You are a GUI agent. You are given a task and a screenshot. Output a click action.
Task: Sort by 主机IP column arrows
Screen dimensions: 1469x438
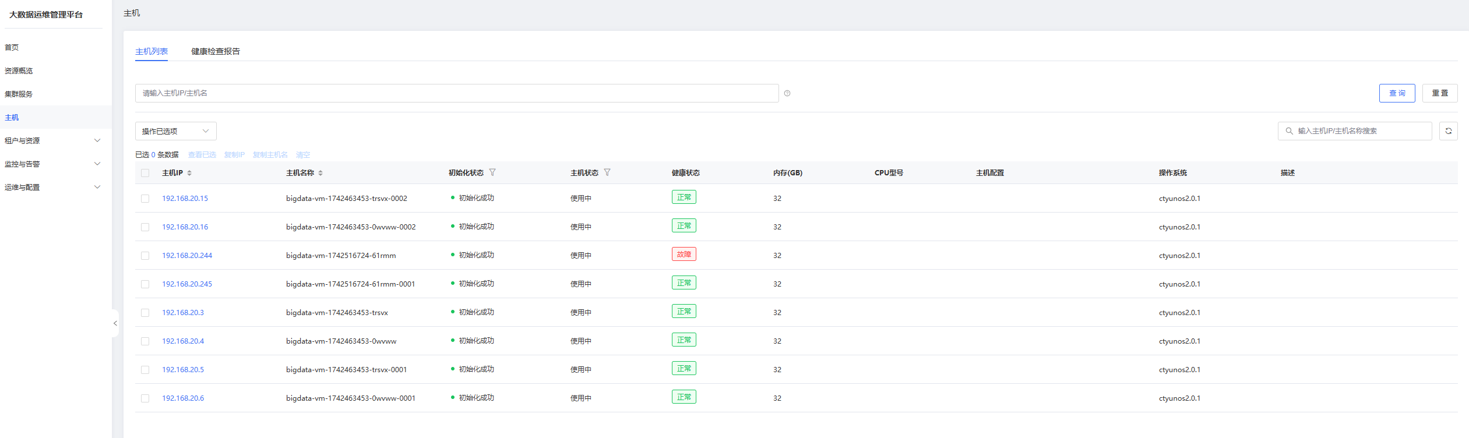click(189, 173)
